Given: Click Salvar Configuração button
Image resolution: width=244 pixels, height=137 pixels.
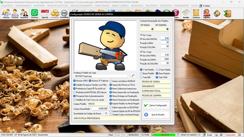Looking at the screenshot, I should click(156, 105).
